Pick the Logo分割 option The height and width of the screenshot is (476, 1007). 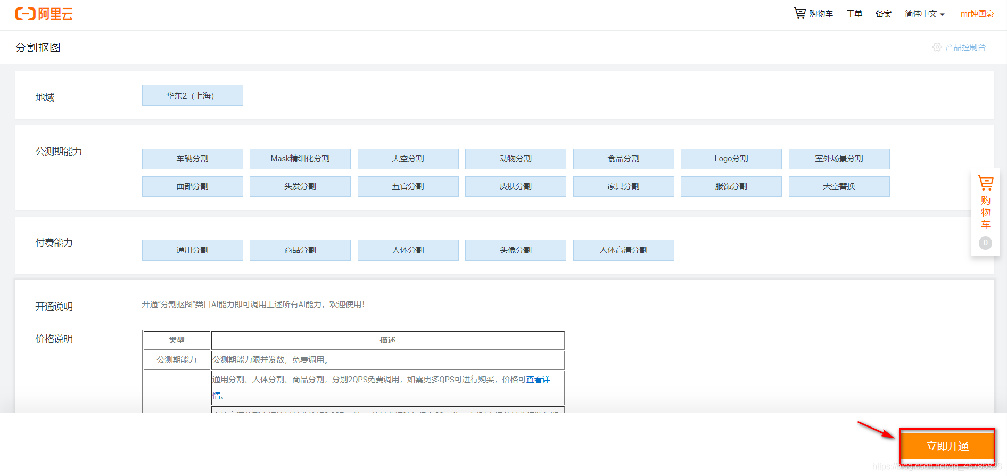(x=731, y=159)
